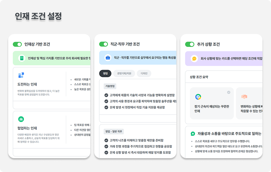Toggle the 직군·직무 기반 조건 switch
271x172 pixels.
(103, 44)
